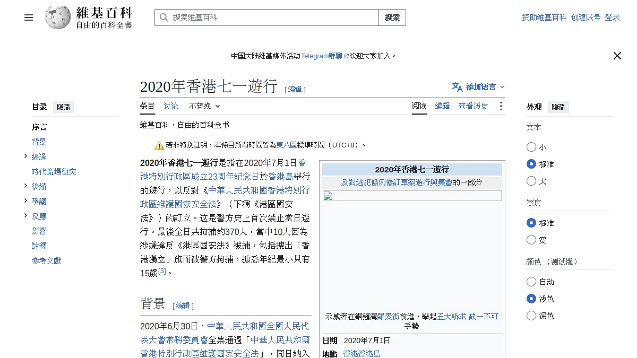Open 五大訴求 缺一不可 caption link
The image size is (637, 358).
coord(468,317)
